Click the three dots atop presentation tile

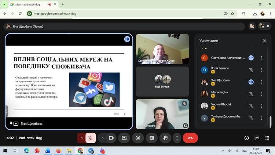(69, 35)
